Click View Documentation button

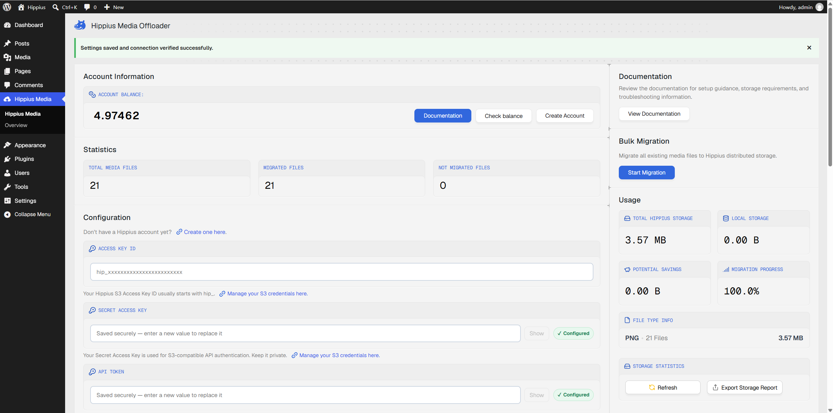pyautogui.click(x=654, y=114)
